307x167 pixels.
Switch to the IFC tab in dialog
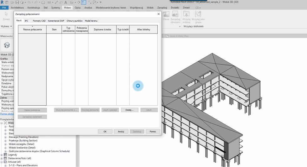[x=26, y=21]
